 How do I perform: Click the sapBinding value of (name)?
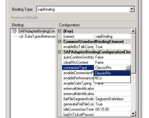(x=112, y=36)
